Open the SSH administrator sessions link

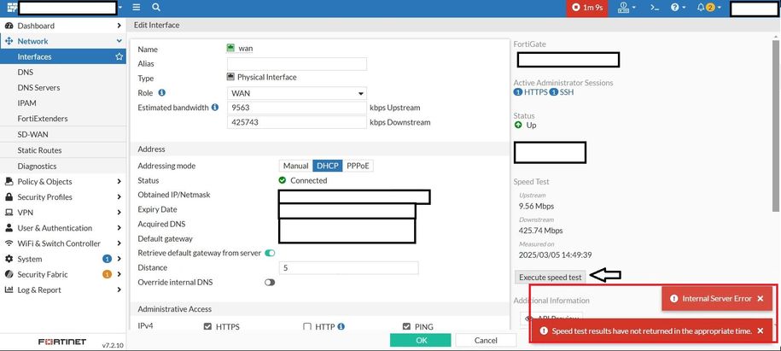click(562, 92)
